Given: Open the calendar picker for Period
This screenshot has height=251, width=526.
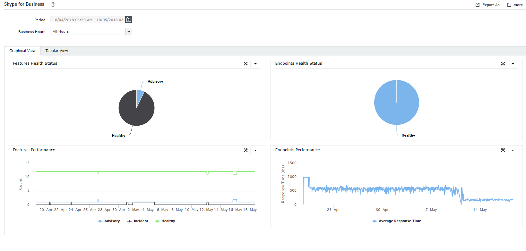Looking at the screenshot, I should tap(129, 20).
